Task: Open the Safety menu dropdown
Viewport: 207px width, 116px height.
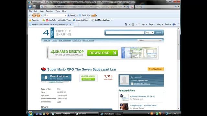Action: [159, 24]
